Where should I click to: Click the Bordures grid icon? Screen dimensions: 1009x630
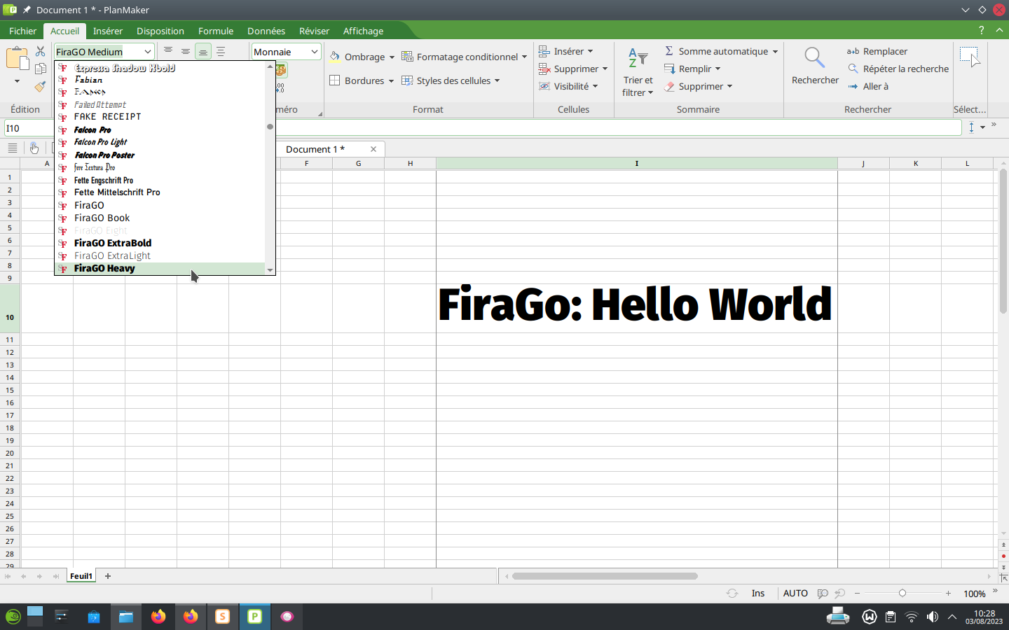[x=335, y=80]
